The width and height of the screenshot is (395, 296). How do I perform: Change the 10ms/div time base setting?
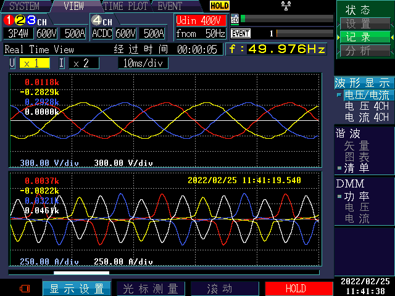pyautogui.click(x=143, y=63)
